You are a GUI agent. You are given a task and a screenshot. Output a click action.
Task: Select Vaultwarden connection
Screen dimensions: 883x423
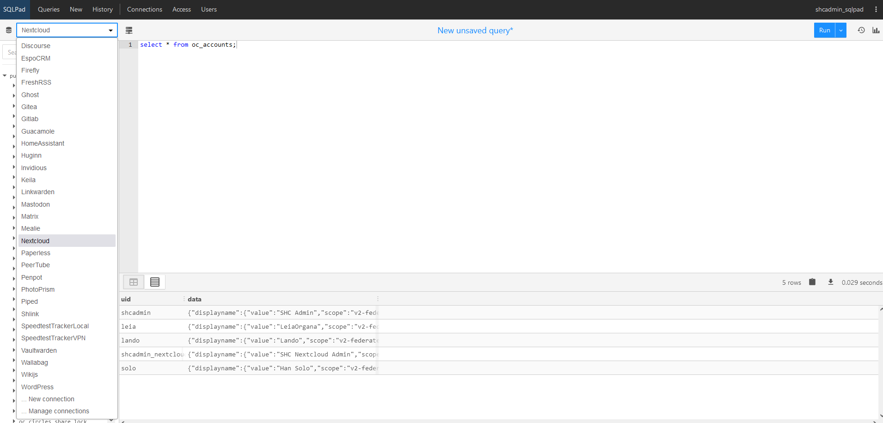tap(67, 350)
